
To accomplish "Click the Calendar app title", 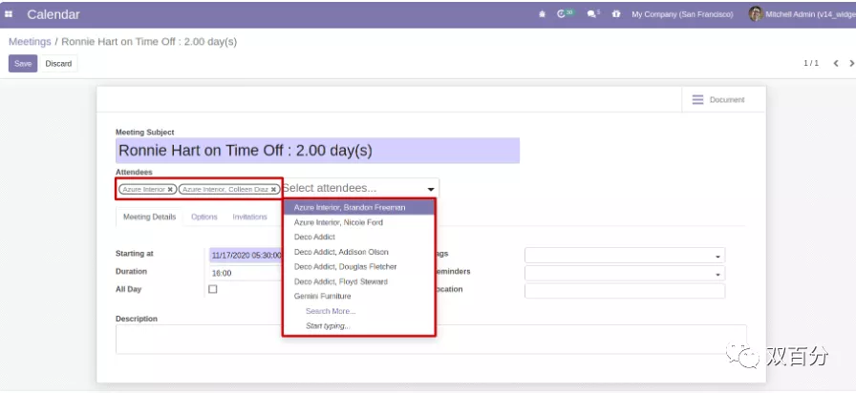I will click(53, 14).
